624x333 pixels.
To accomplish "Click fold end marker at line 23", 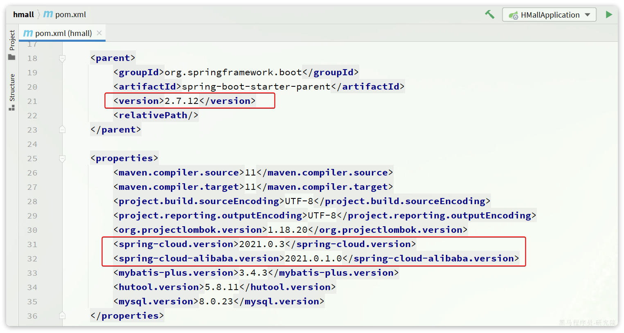I will (62, 130).
